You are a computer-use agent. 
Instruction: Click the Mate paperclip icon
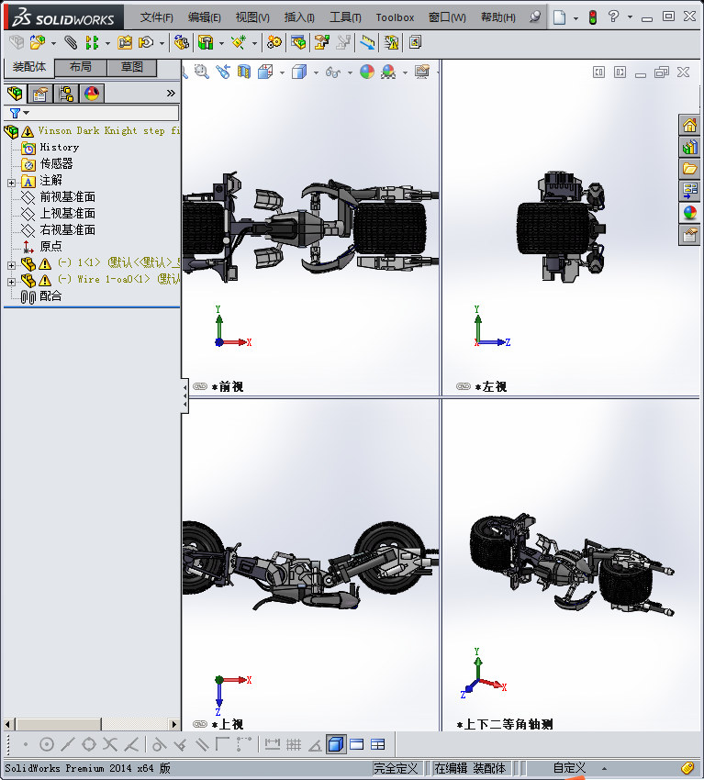coord(72,43)
